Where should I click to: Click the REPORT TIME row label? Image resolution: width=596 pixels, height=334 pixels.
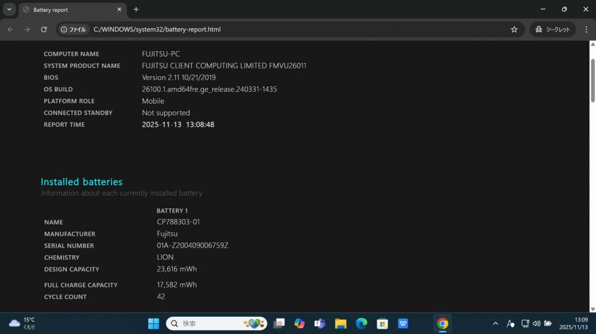[x=64, y=124]
